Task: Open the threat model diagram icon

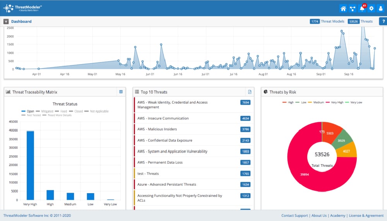Action: (x=352, y=9)
